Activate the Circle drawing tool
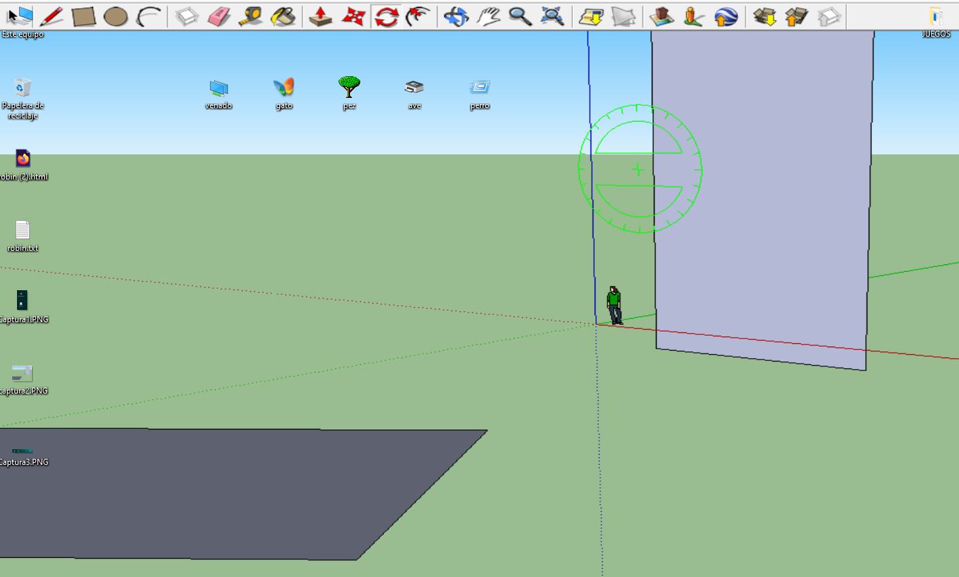The width and height of the screenshot is (959, 577). tap(116, 16)
